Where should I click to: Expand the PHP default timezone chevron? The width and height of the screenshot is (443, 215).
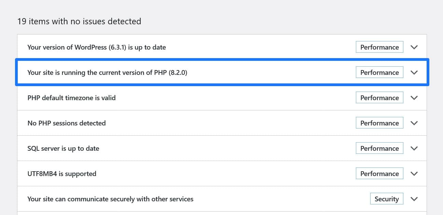(x=414, y=98)
